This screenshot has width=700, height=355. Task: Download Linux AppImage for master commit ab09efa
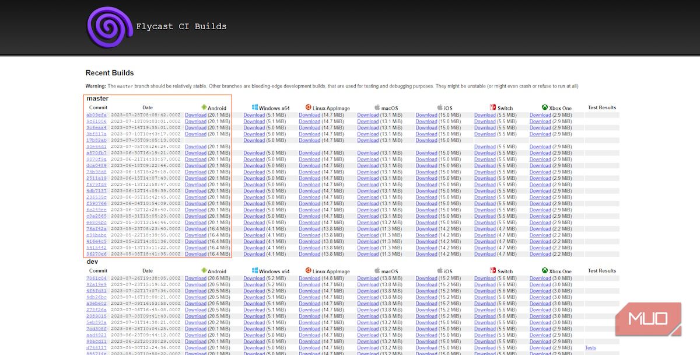310,115
